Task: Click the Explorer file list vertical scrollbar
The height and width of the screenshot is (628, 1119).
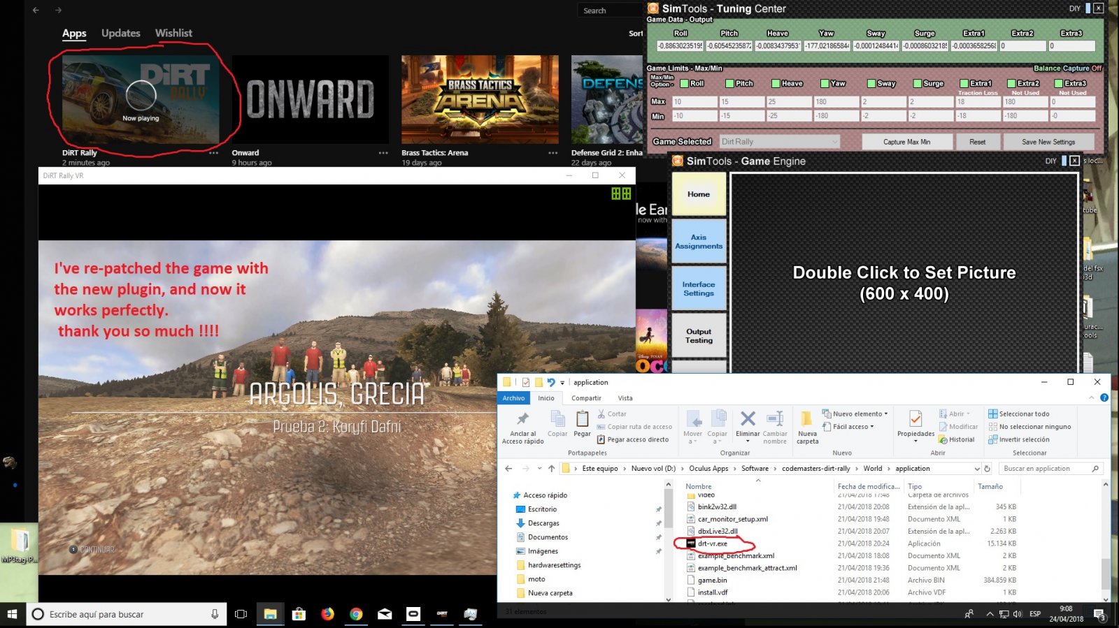Action: pyautogui.click(x=1106, y=541)
